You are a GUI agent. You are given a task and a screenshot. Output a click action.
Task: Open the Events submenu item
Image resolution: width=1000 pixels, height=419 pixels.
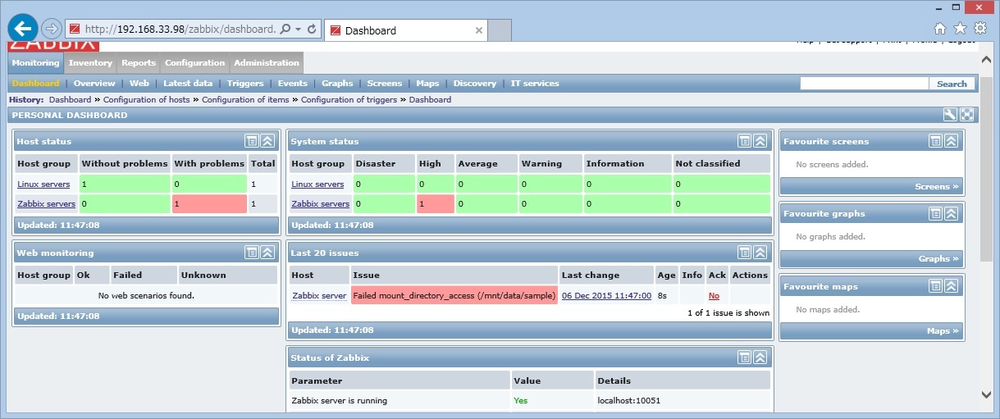click(x=293, y=84)
